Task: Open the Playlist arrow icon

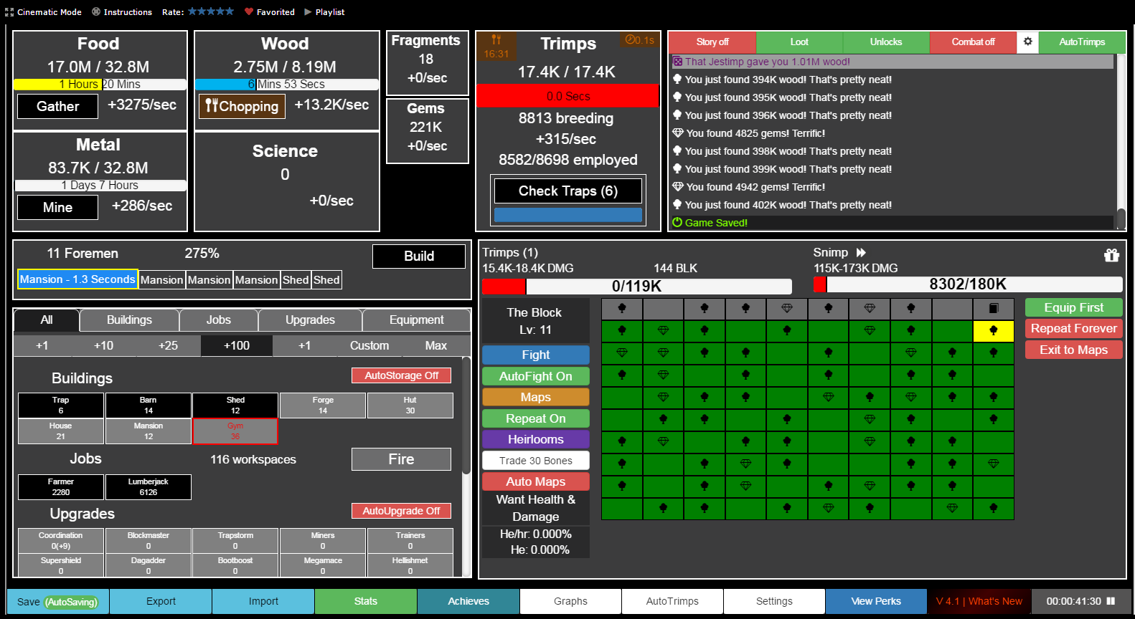Action: (x=308, y=12)
